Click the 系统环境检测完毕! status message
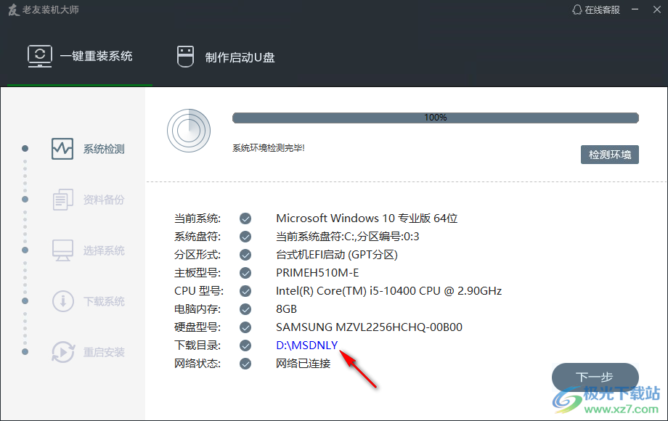Screen dimensions: 668x421 (x=269, y=148)
